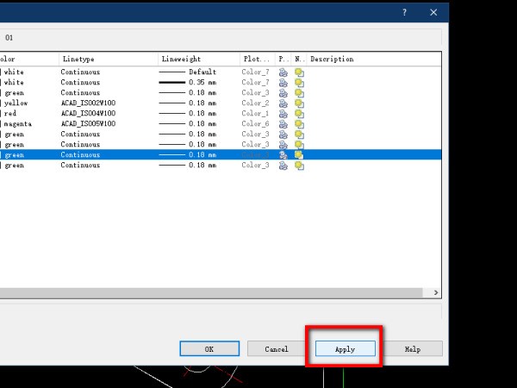
Task: Click the horizontal scrollbar right arrow
Action: click(436, 293)
